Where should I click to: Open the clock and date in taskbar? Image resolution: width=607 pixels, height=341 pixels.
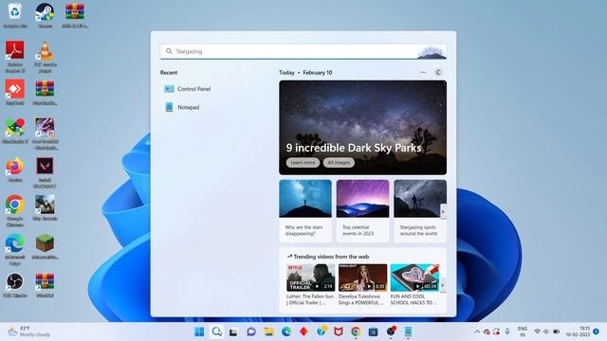tap(578, 332)
